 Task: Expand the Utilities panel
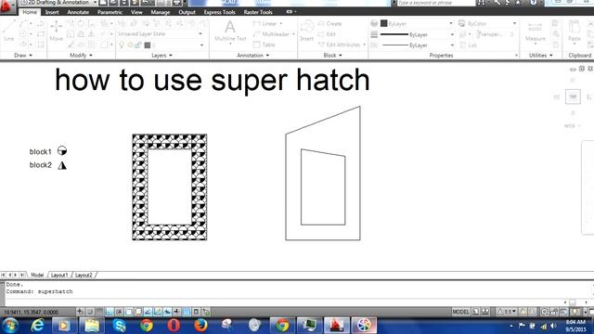point(540,56)
